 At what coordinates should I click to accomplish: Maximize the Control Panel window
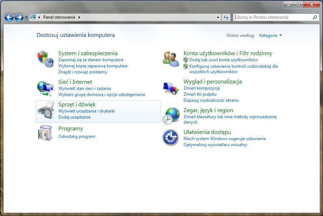(298, 4)
